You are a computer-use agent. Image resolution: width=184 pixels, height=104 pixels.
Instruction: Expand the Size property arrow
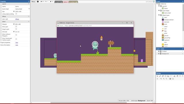click(14, 12)
